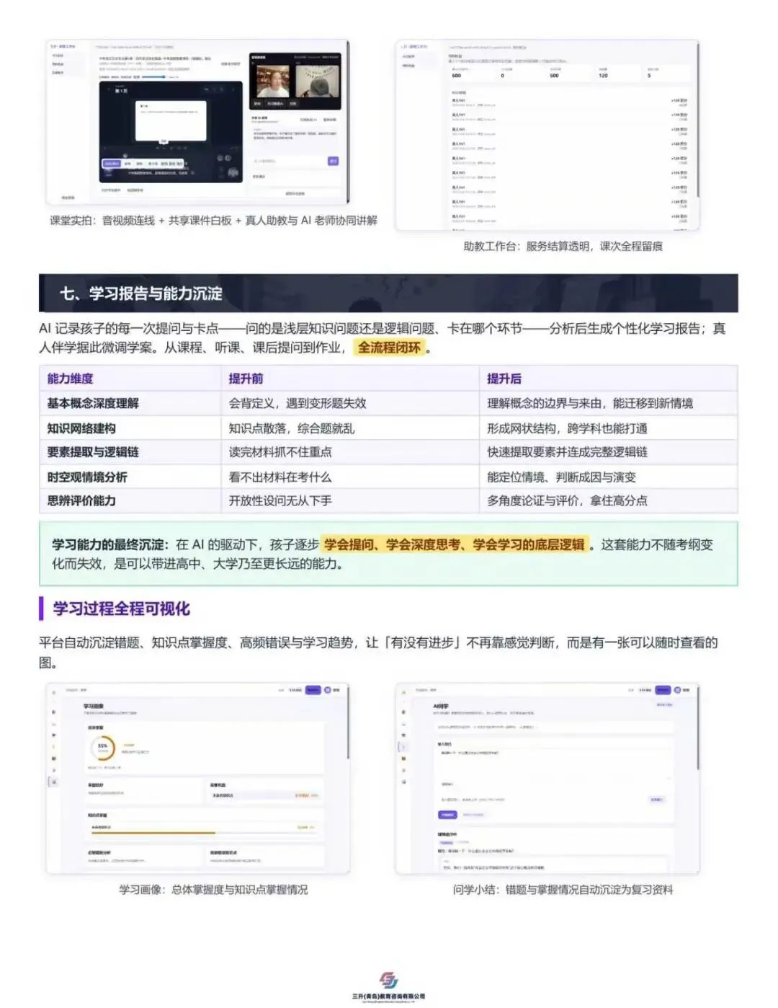Click the section header 七、学习报告与能力沉淀
Viewport: 778px width, 1008px height.
(141, 293)
